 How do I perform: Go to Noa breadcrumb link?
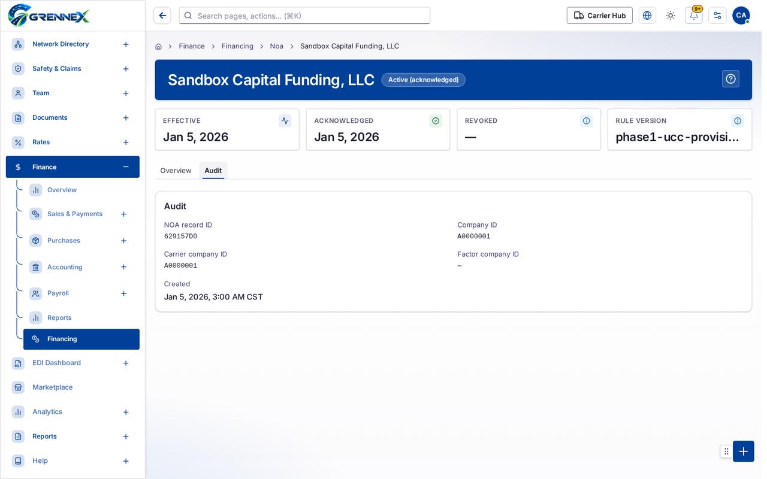[x=277, y=46]
